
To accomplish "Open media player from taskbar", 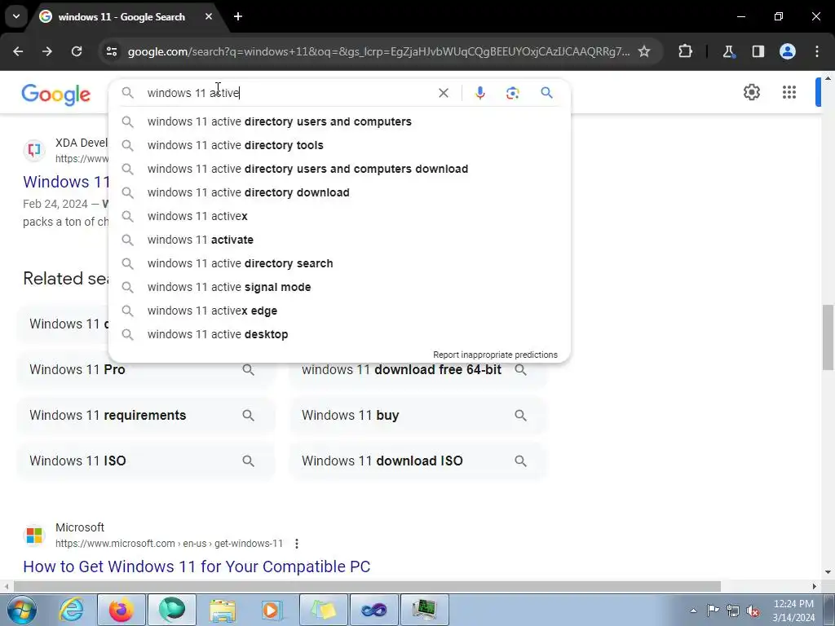I will [272, 610].
